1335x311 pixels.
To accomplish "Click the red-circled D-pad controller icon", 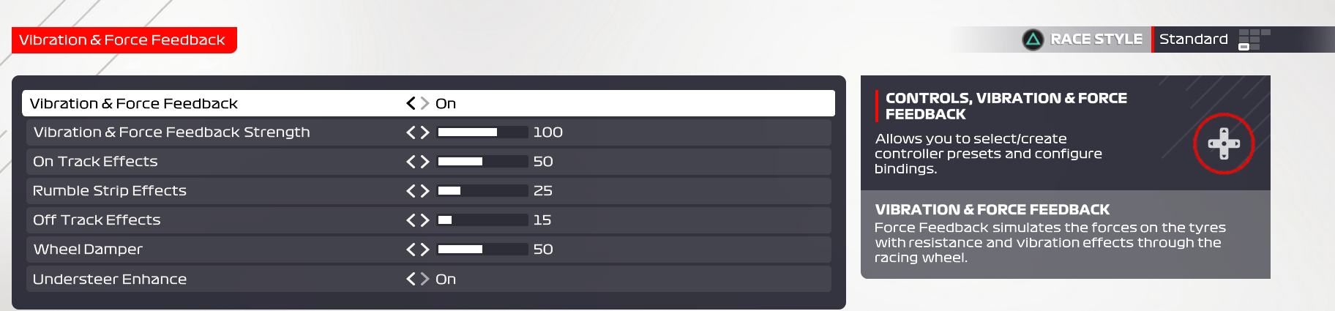I will (x=1223, y=143).
